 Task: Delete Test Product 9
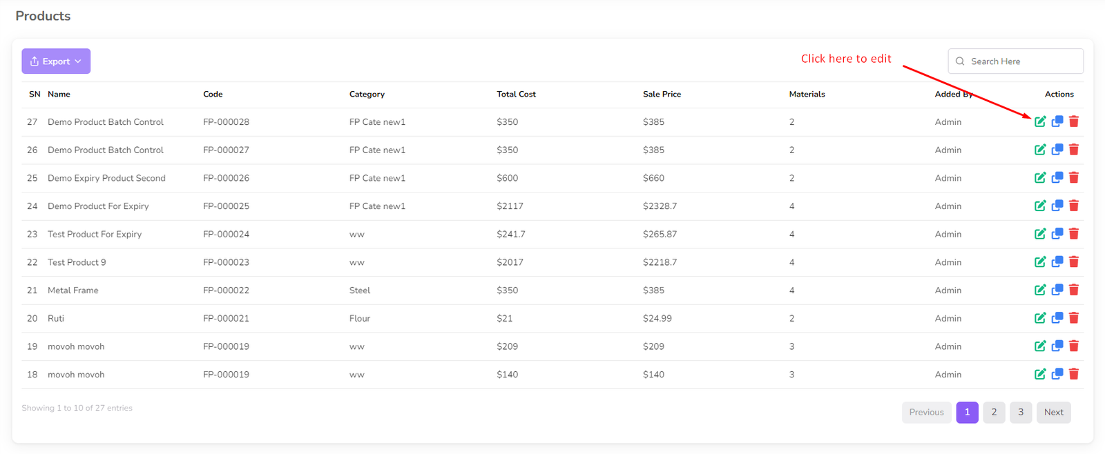(1074, 261)
